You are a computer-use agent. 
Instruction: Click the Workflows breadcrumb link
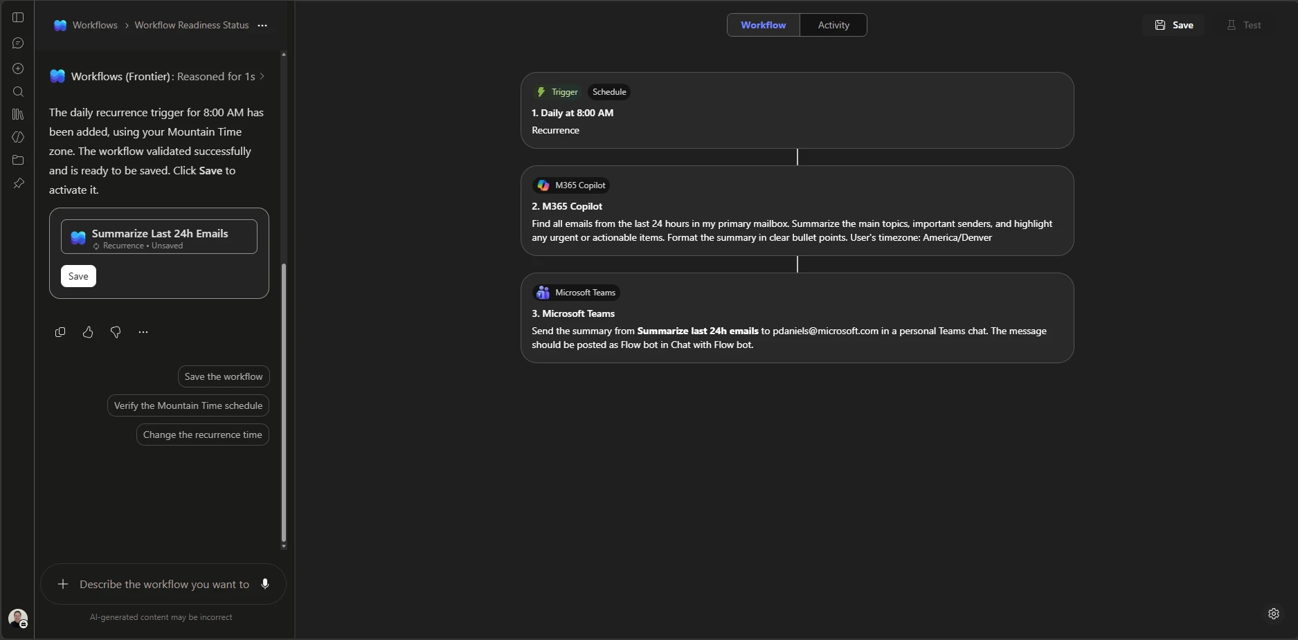(95, 25)
